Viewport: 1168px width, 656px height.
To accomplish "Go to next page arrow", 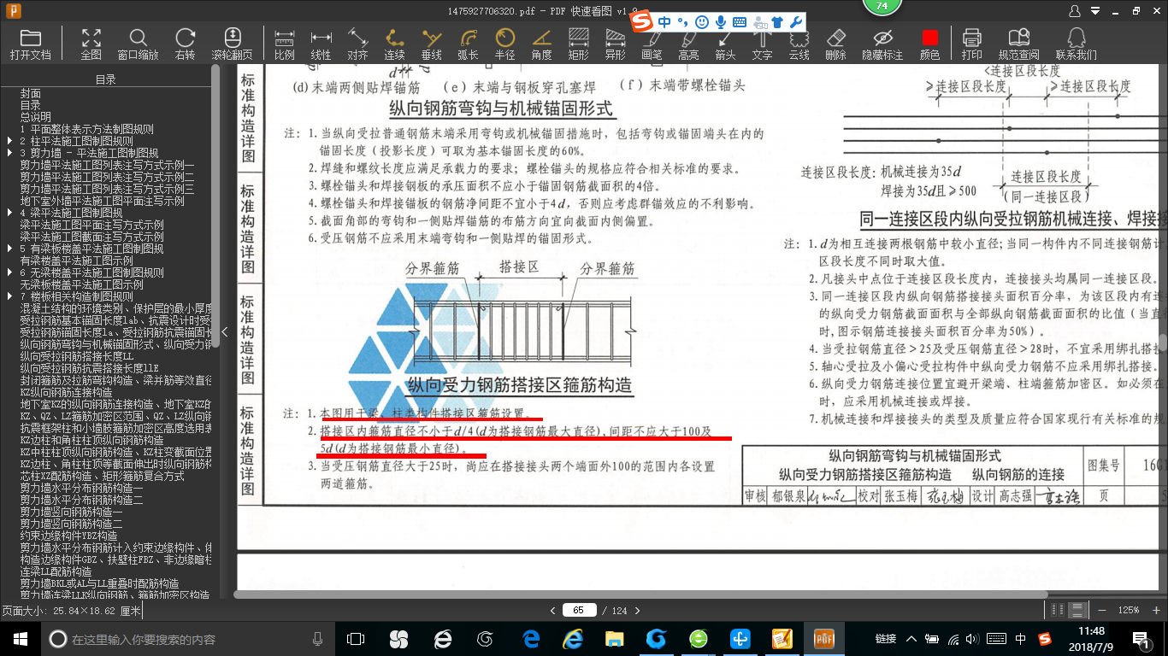I will [x=638, y=610].
